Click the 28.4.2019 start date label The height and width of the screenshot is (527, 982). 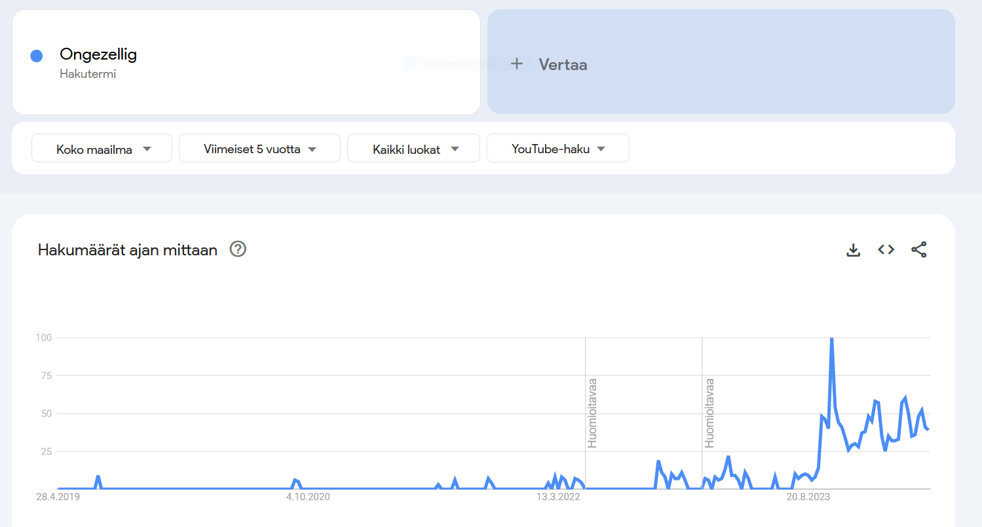point(58,497)
